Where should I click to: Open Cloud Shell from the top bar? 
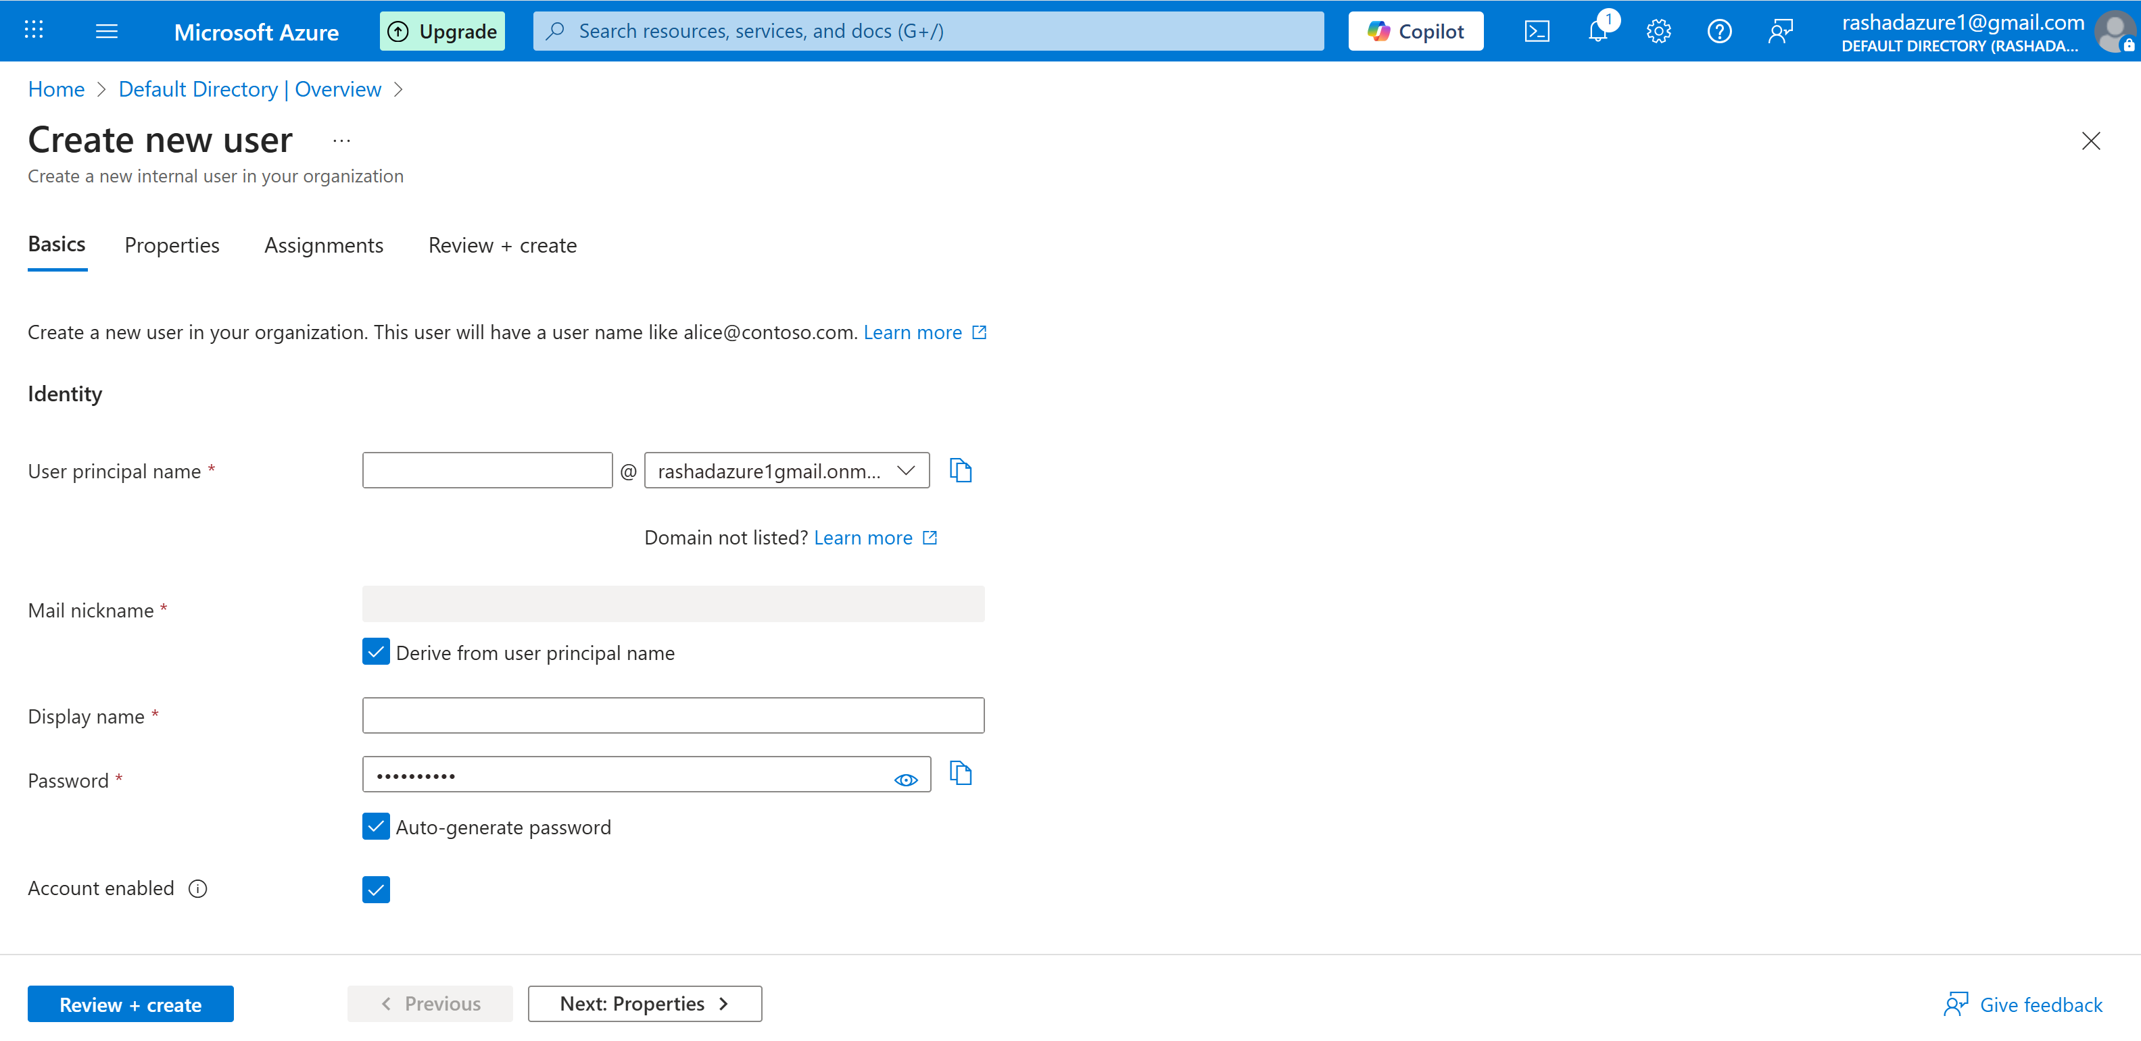(x=1537, y=32)
